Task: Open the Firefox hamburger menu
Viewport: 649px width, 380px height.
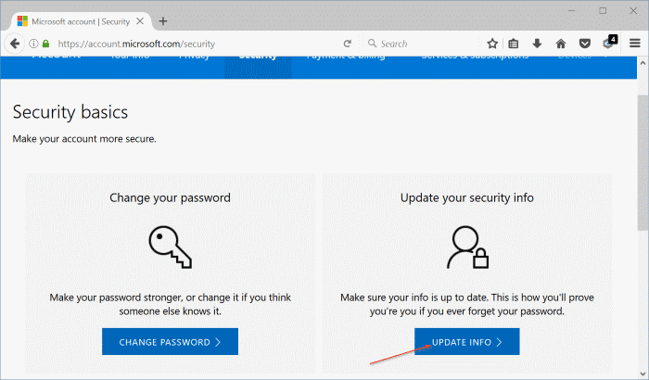Action: [x=635, y=44]
